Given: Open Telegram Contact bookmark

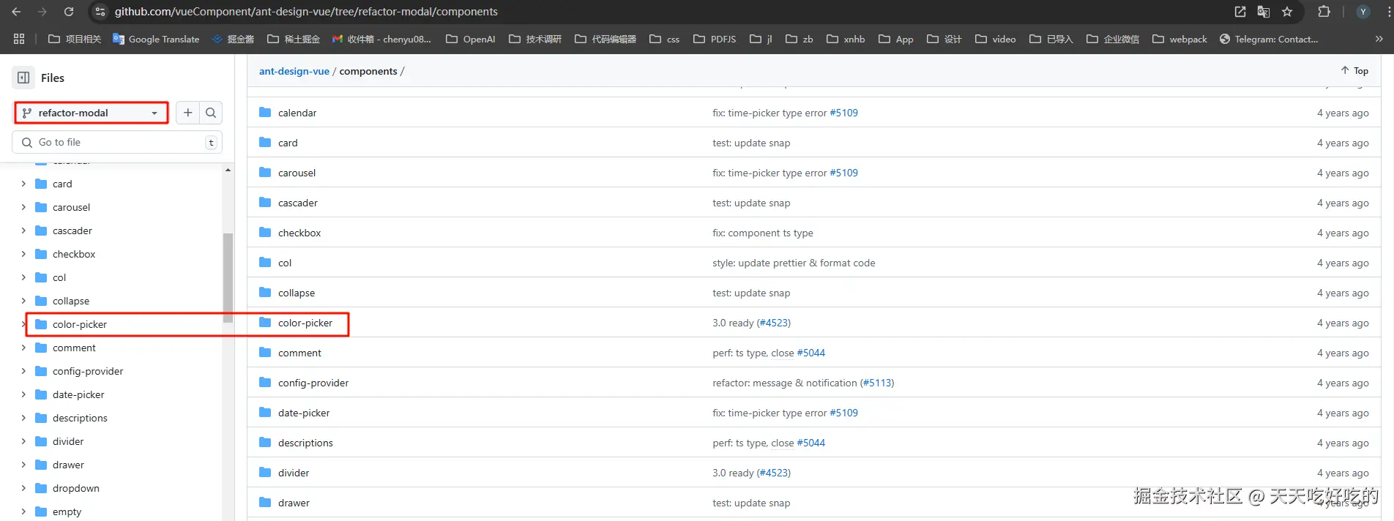Looking at the screenshot, I should click(1269, 39).
